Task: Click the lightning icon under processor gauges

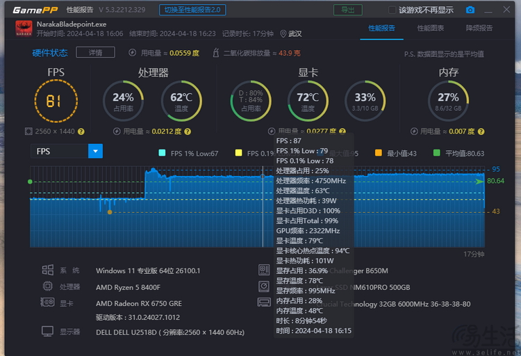Action: [116, 131]
